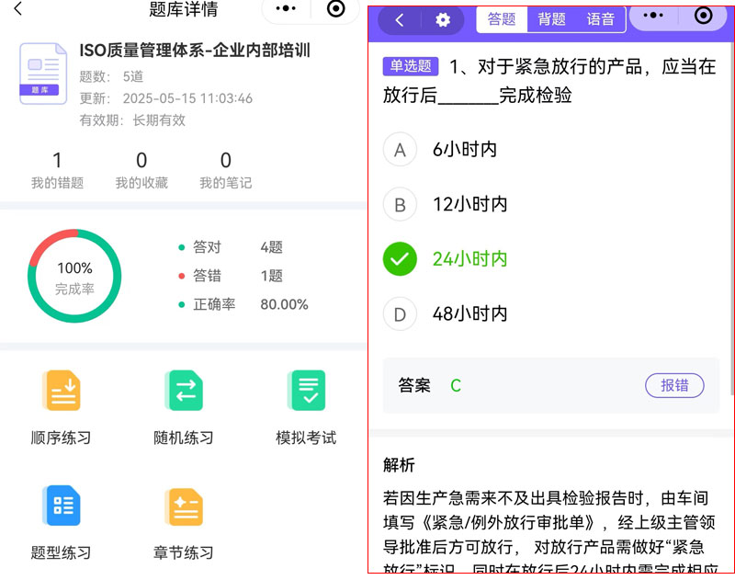View 我的笔记 count
Image resolution: width=735 pixels, height=580 pixels.
226,170
